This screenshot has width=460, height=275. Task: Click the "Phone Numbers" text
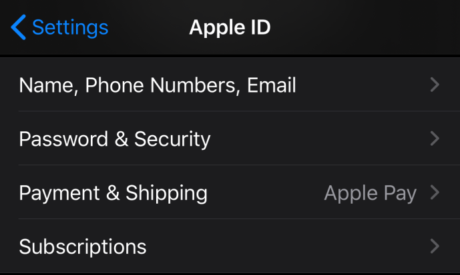coord(163,85)
